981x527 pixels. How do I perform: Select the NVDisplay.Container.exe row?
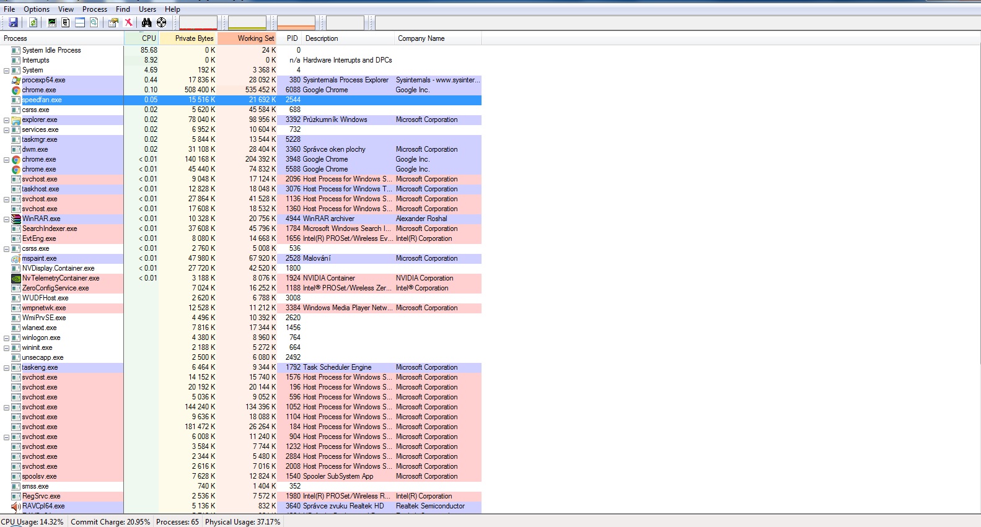point(240,268)
